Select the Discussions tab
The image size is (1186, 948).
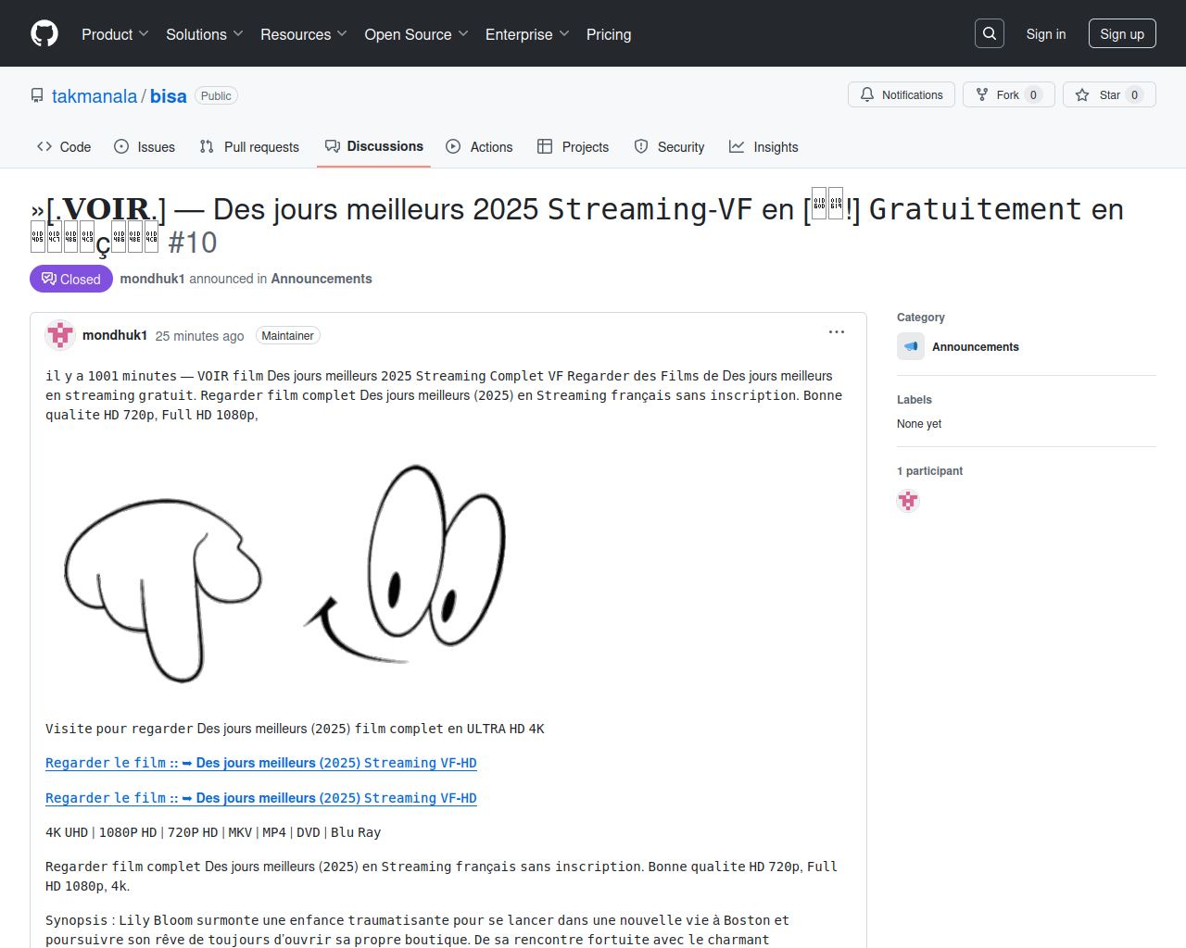coord(373,146)
